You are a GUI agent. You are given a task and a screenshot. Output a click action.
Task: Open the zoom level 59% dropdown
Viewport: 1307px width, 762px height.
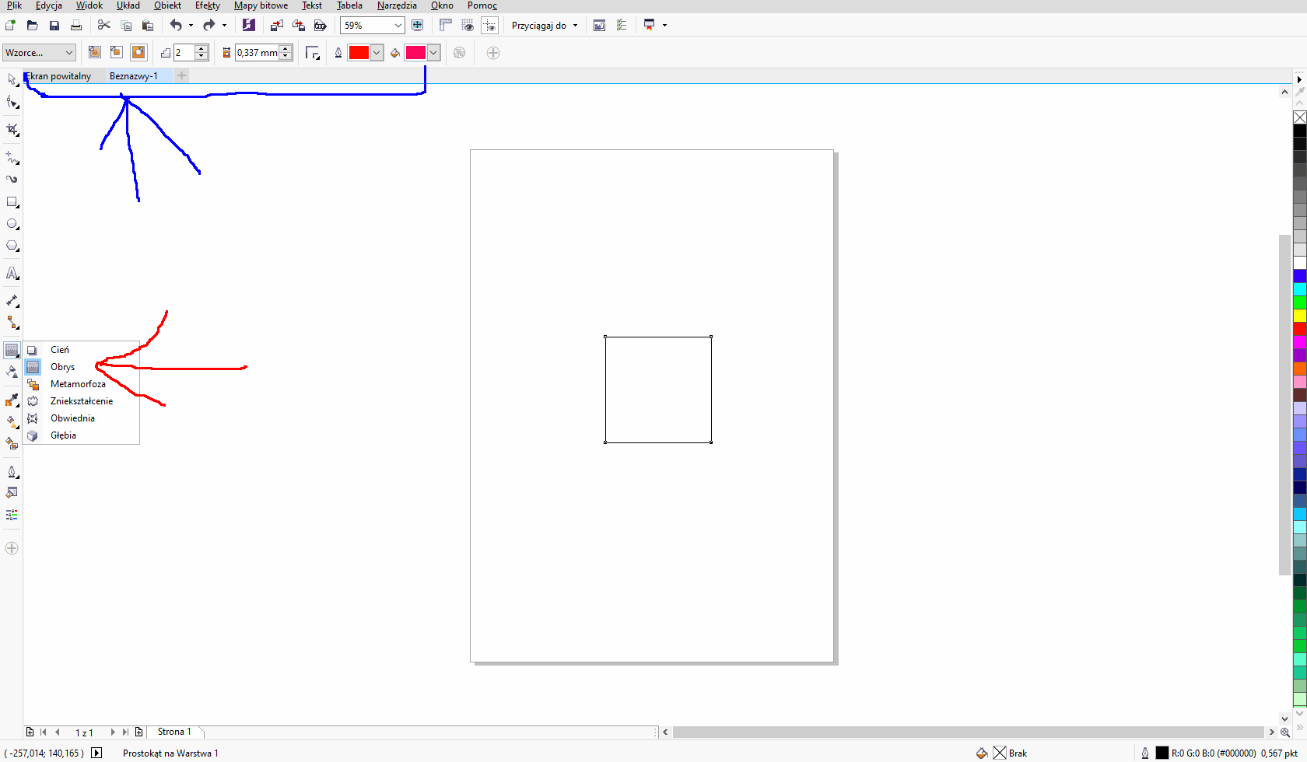(398, 26)
